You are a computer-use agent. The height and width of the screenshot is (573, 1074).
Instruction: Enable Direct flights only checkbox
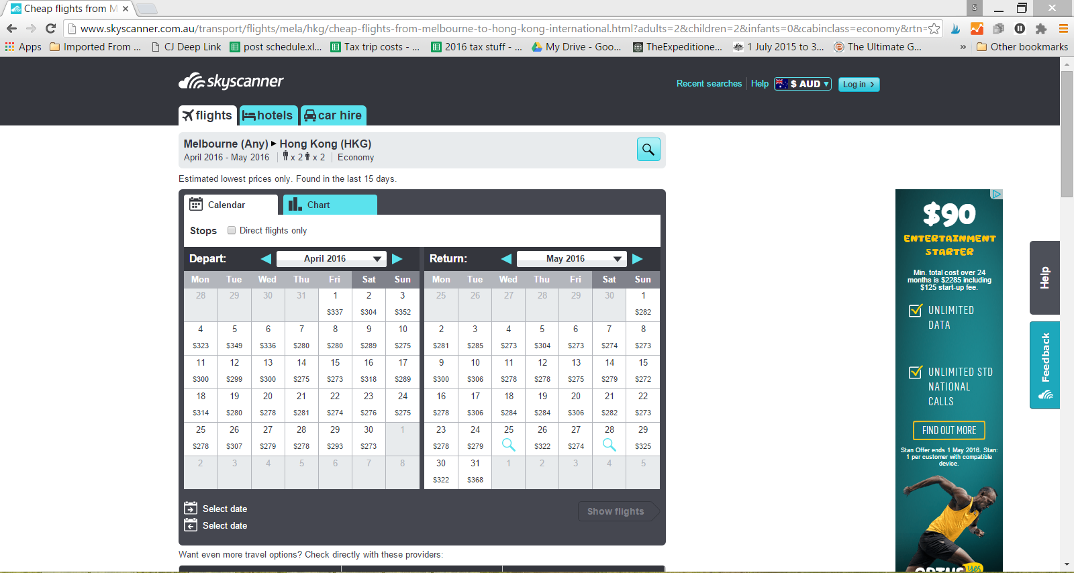[232, 230]
